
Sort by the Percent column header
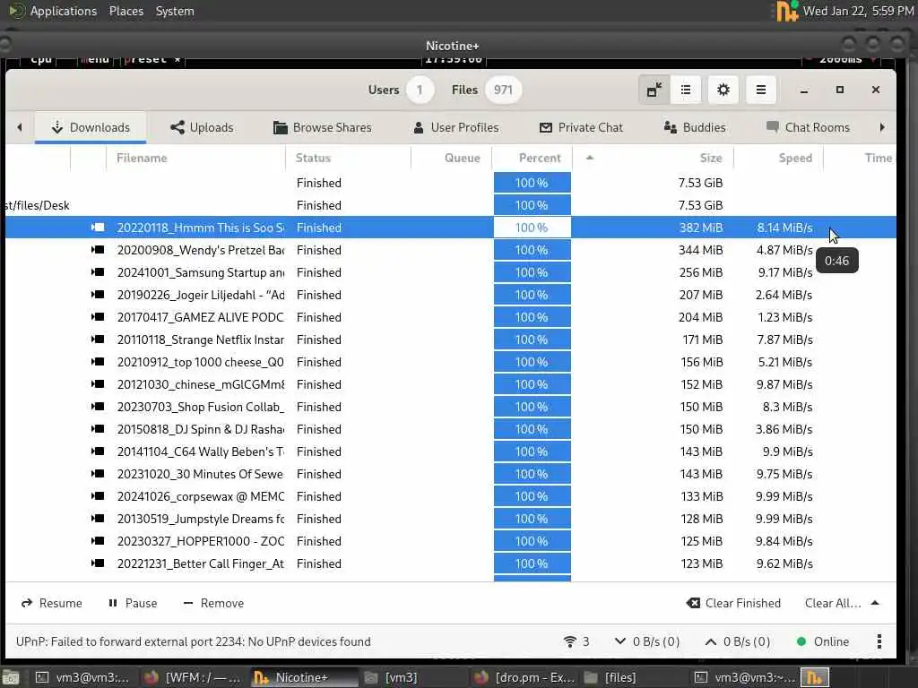tap(533, 158)
